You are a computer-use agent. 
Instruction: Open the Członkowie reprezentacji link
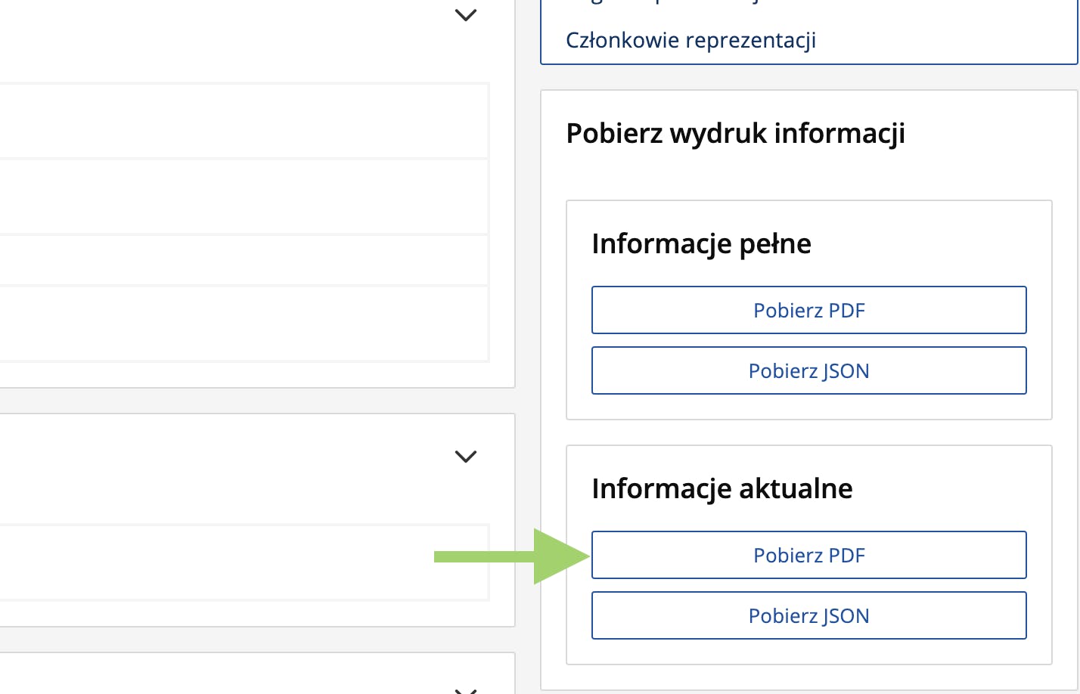(x=691, y=40)
